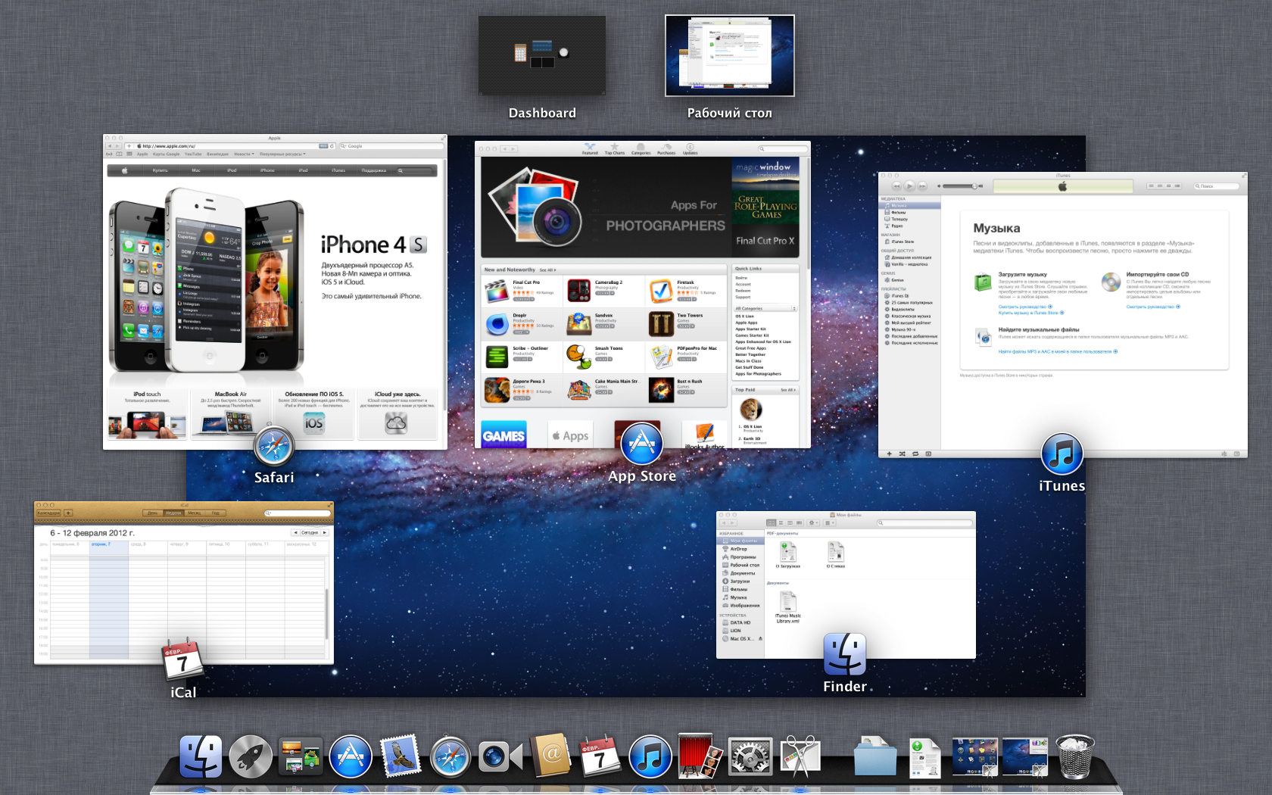Open Address Book icon in Dock
1272x795 pixels.
550,756
